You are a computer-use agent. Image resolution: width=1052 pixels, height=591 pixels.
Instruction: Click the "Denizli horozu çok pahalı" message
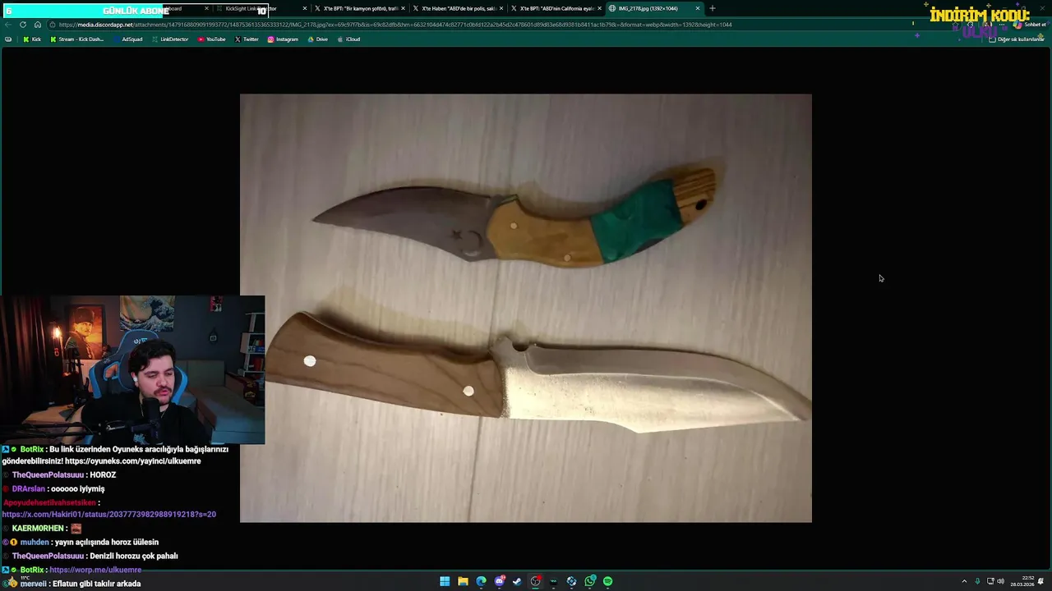tap(134, 556)
